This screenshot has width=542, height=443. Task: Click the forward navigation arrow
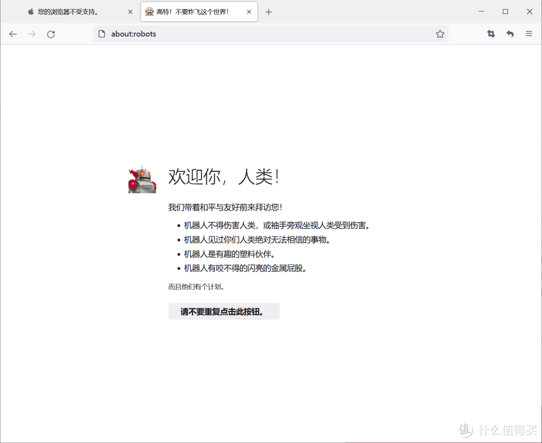click(x=32, y=34)
